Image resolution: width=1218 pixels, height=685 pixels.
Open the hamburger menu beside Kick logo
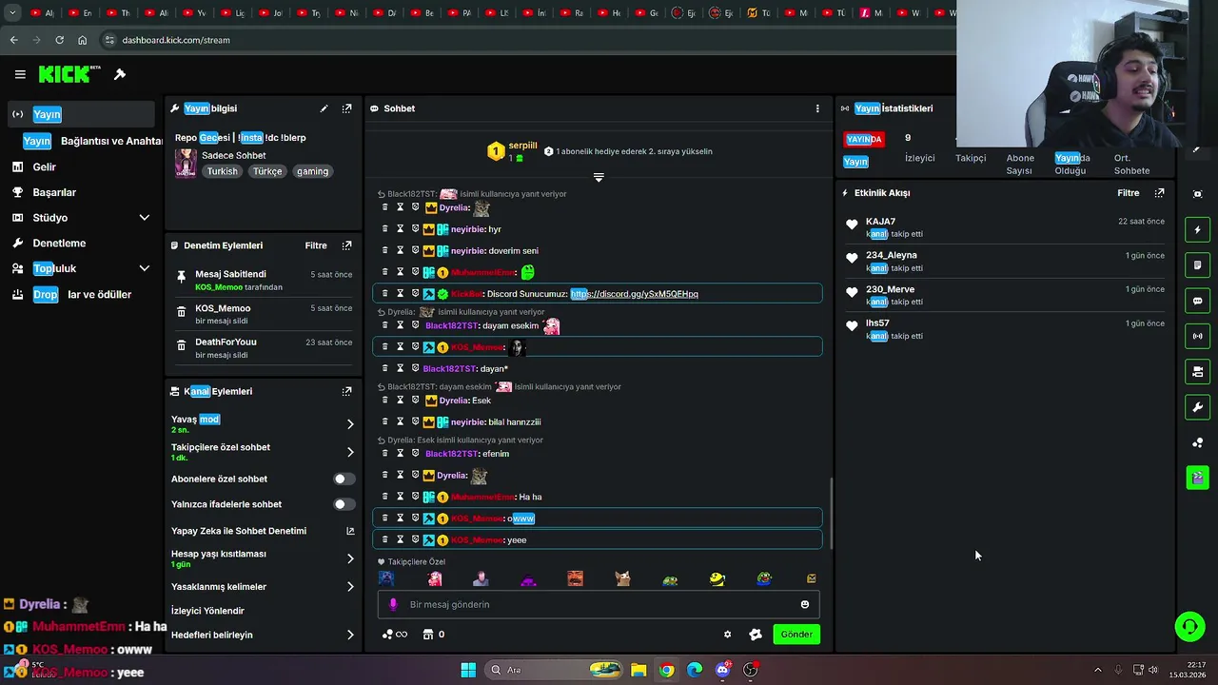[20, 74]
